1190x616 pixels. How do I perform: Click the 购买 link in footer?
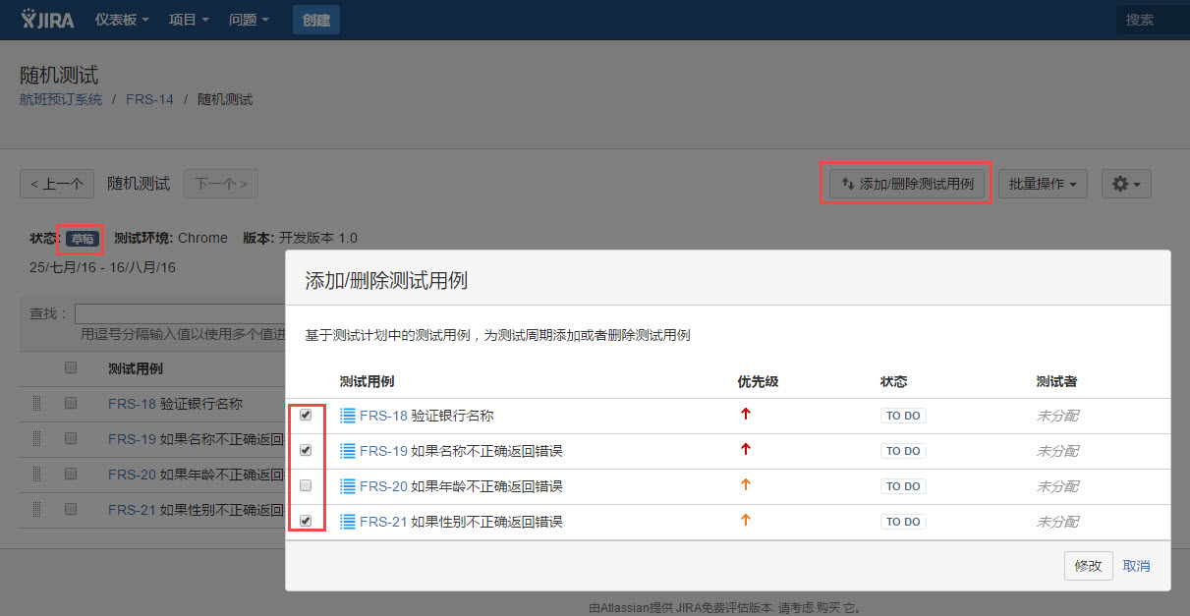click(x=826, y=608)
